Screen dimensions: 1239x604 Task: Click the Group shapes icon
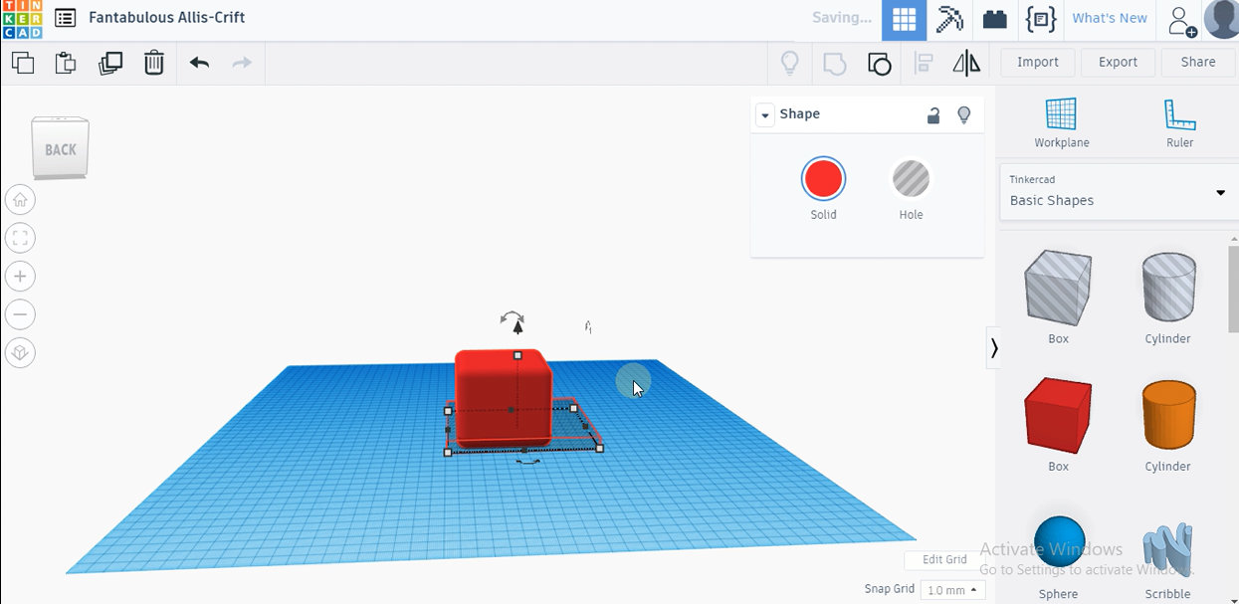click(x=834, y=64)
